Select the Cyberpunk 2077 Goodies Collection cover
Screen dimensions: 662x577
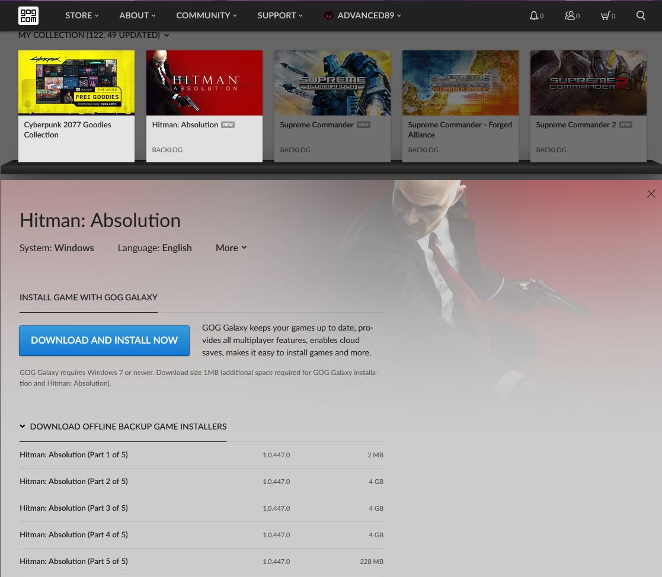click(76, 83)
